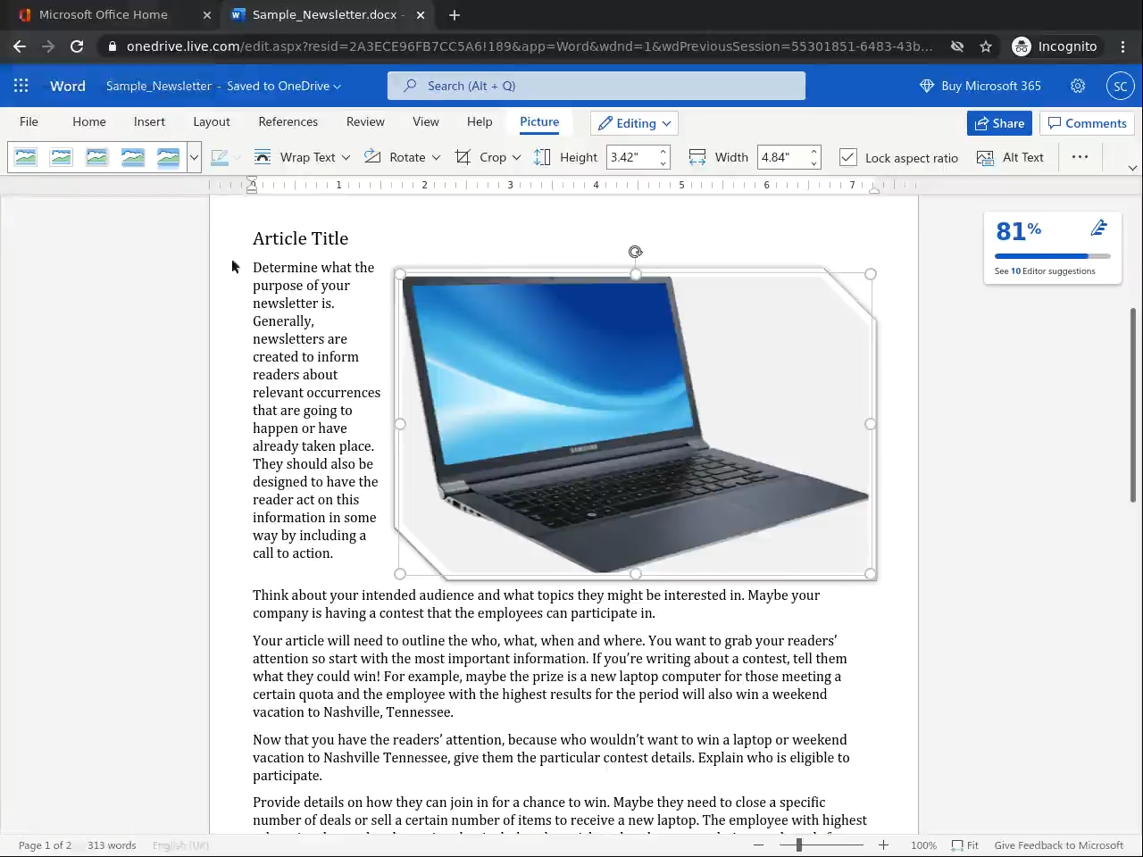Open the Comments pane
The height and width of the screenshot is (857, 1143).
(x=1087, y=123)
